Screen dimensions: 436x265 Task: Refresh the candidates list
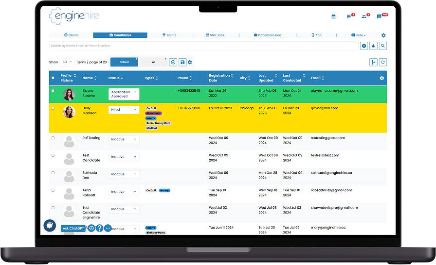tap(383, 63)
